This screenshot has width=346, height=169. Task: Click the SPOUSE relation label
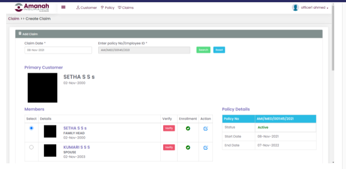70,152
